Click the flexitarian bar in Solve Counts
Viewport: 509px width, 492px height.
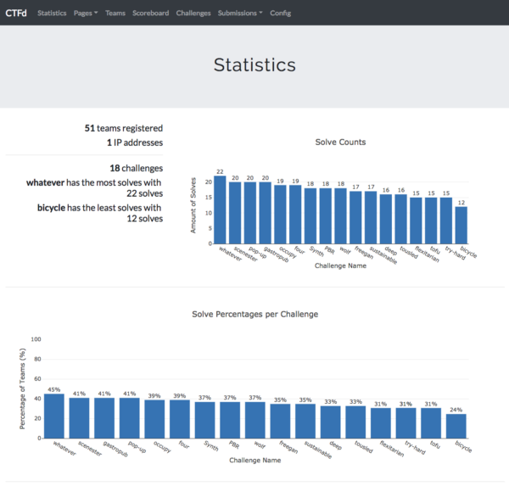pos(416,221)
